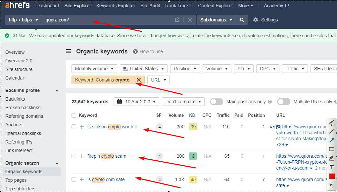Click SF badge for firepin crypto scam
Image resolution: width=337 pixels, height=192 pixels.
click(160, 156)
